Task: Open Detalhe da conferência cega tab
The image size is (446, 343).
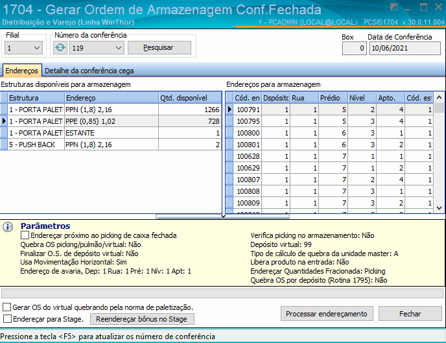Action: coord(89,71)
